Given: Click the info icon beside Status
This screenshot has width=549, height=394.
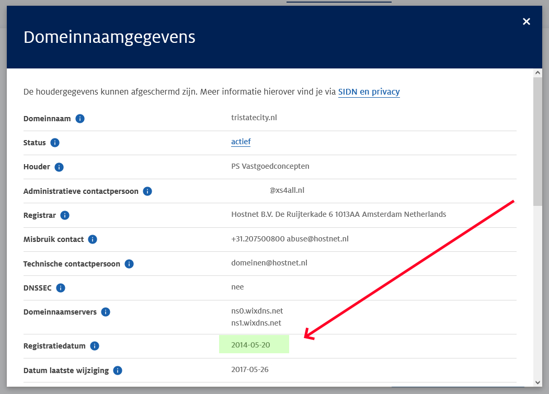Looking at the screenshot, I should point(55,143).
